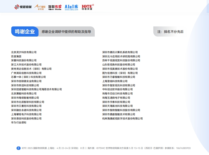Select 深圳市智微智能科技股份有限公司

point(121,110)
